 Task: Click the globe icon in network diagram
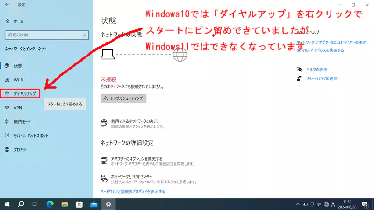pos(180,55)
